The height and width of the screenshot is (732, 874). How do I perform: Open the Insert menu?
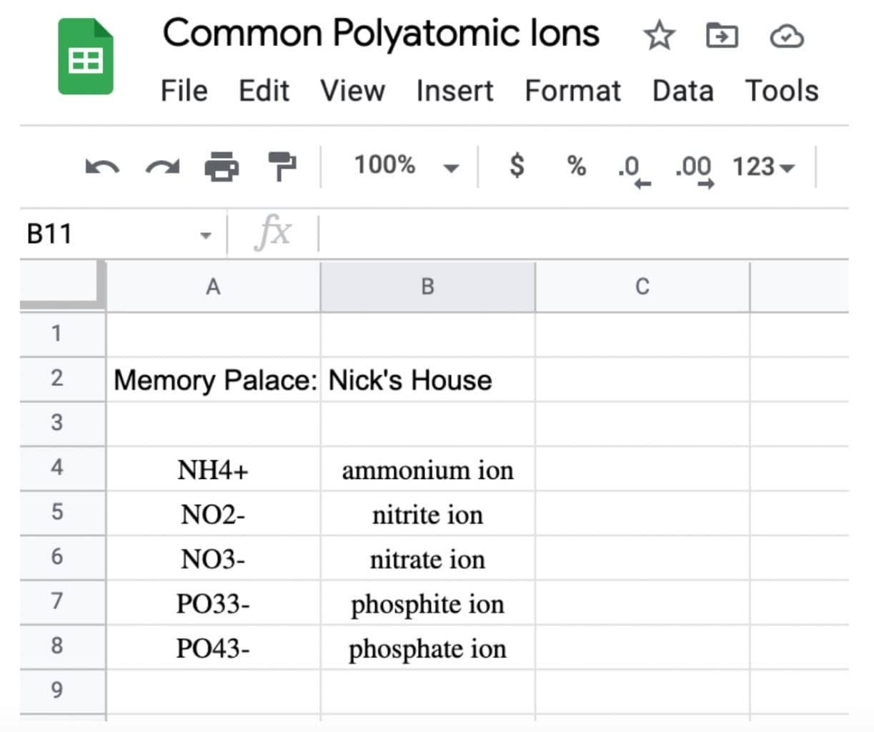454,91
